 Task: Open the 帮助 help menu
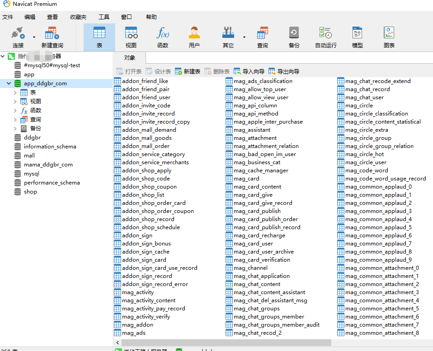151,17
